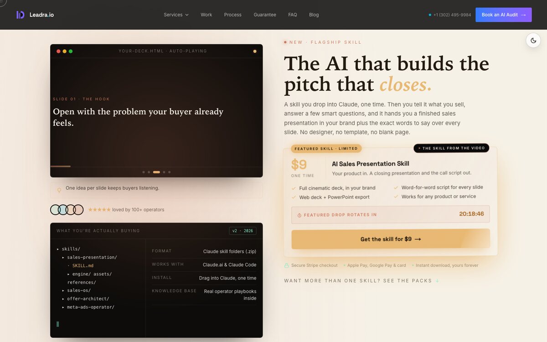Image resolution: width=547 pixels, height=342 pixels.
Task: Click Real operator playbooks inside text
Action: 230,295
